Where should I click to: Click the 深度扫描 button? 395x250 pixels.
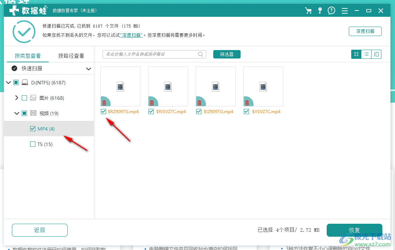click(365, 31)
